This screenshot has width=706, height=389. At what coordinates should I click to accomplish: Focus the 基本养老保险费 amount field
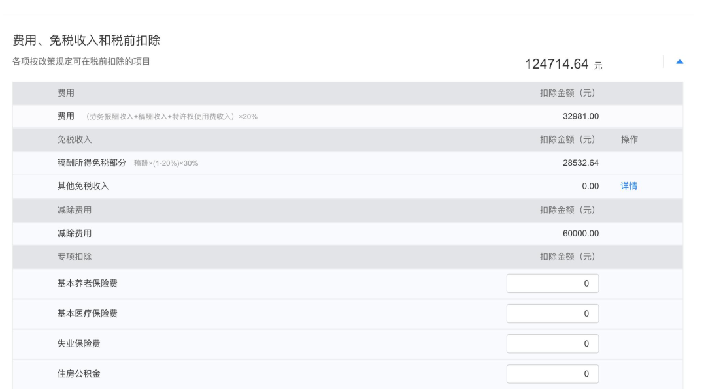(x=552, y=283)
